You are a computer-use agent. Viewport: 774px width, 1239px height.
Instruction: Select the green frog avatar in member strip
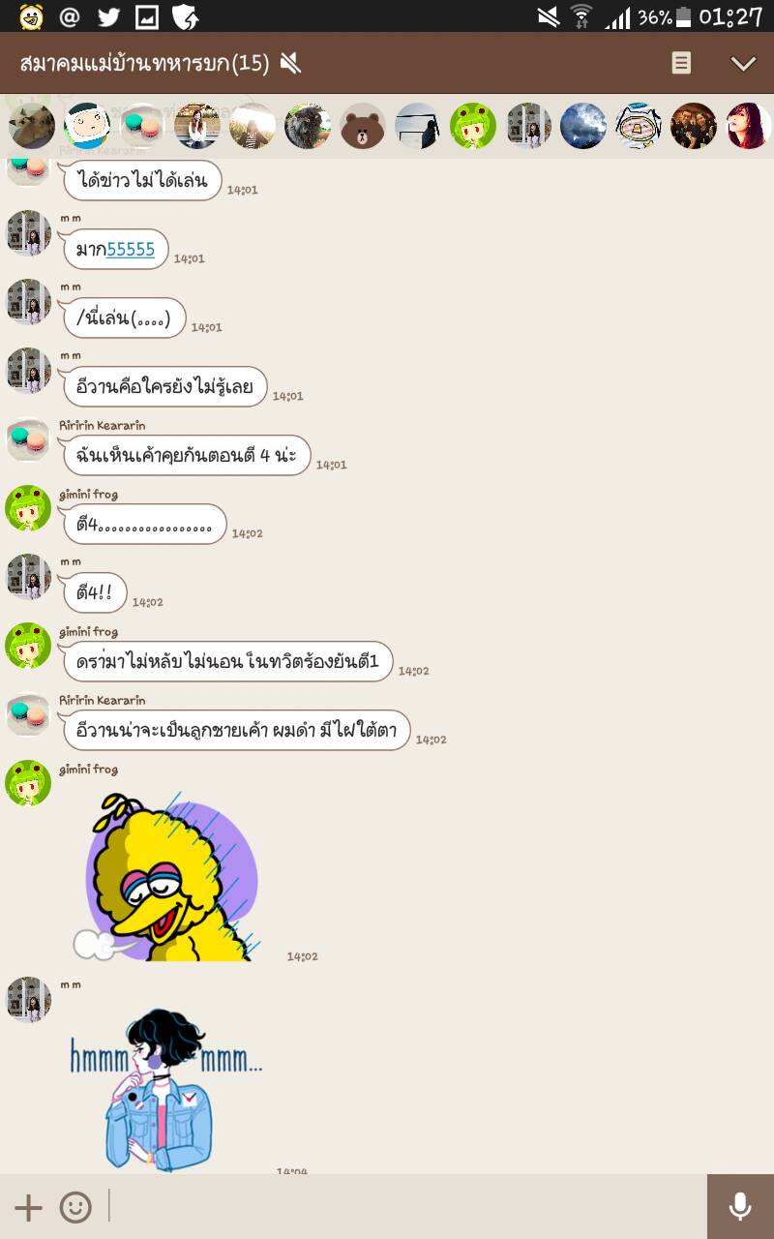click(x=473, y=126)
